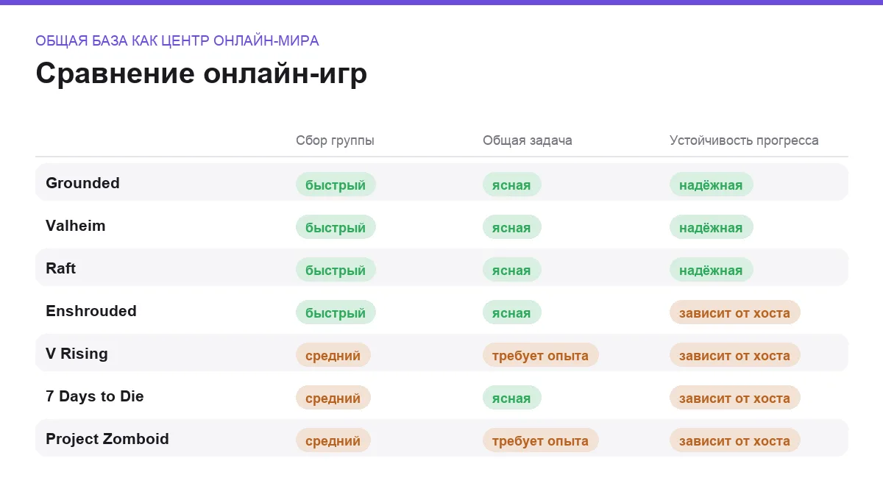This screenshot has width=883, height=497.
Task: Select the Enshrouded row name
Action: [x=91, y=311]
